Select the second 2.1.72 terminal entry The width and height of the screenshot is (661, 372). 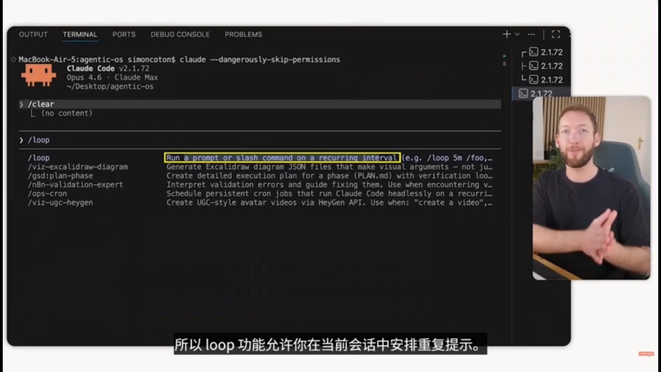[546, 66]
